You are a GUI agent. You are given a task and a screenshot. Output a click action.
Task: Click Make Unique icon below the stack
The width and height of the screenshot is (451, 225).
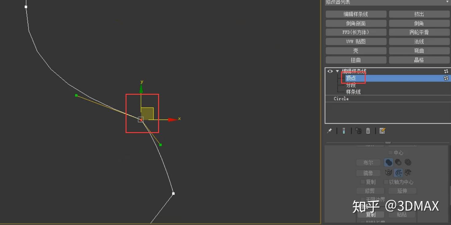(358, 131)
